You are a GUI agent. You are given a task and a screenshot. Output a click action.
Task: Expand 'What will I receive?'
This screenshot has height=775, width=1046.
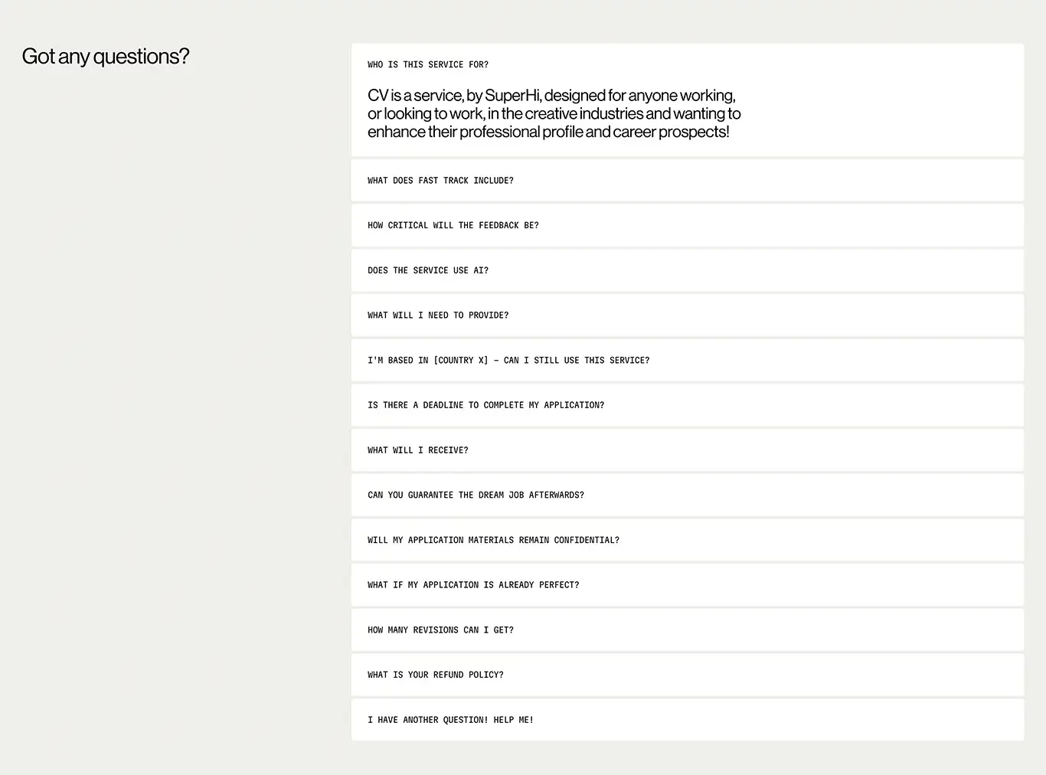click(688, 450)
